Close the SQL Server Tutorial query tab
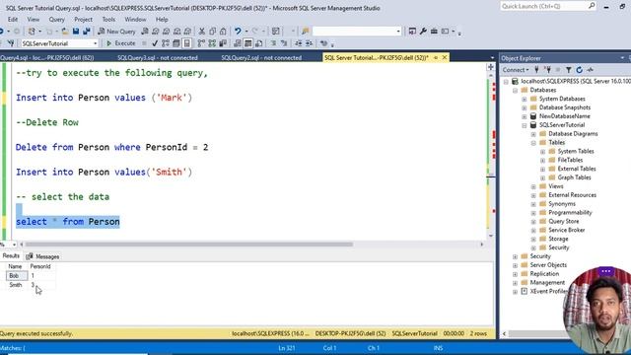Screen dimensions: 631x355 coord(445,57)
